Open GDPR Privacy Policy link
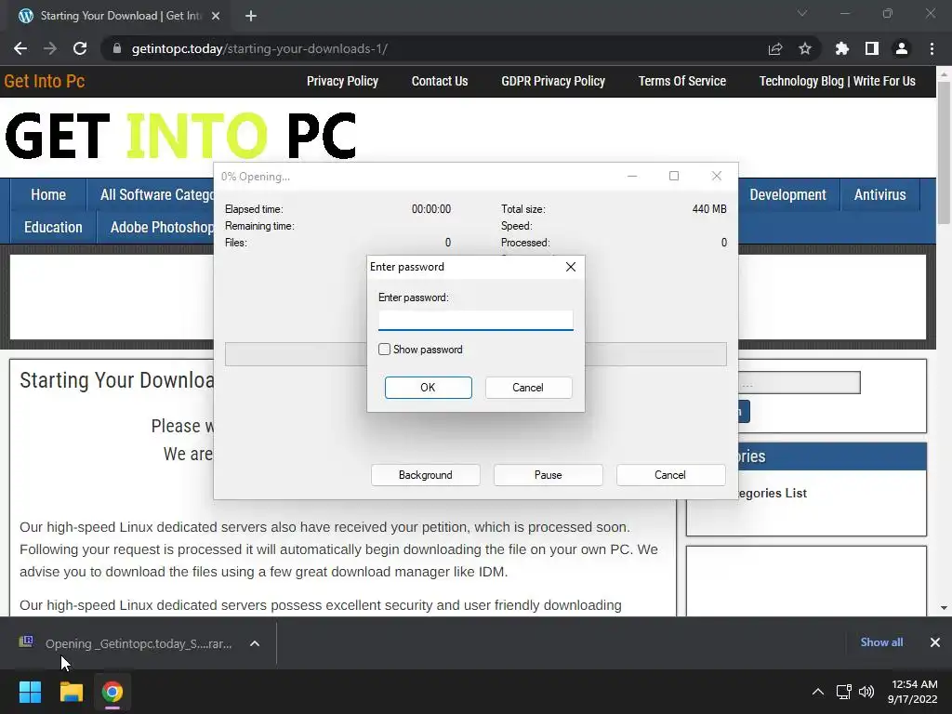The height and width of the screenshot is (714, 952). (553, 82)
